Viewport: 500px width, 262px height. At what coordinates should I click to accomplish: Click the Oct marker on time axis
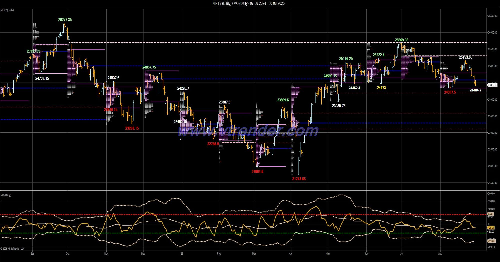click(68, 254)
